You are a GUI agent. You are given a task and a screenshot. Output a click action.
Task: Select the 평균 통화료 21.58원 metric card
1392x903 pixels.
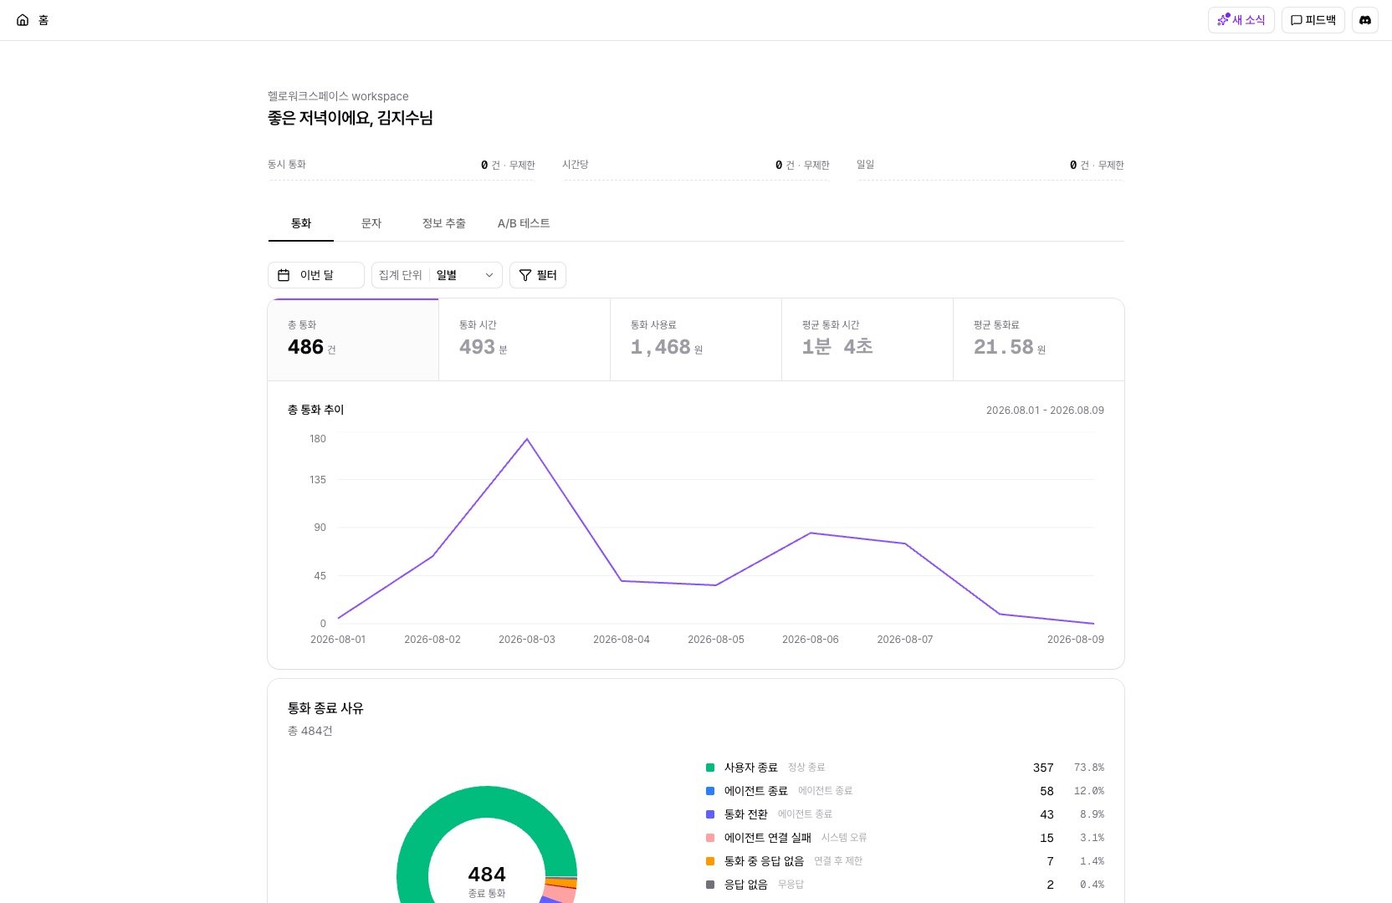coord(1039,339)
